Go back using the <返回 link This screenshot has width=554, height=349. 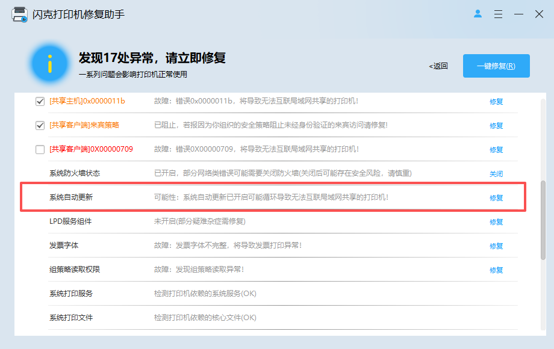(438, 66)
